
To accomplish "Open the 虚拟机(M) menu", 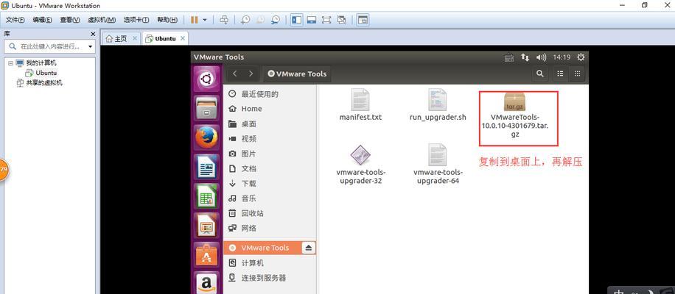I will tap(102, 20).
